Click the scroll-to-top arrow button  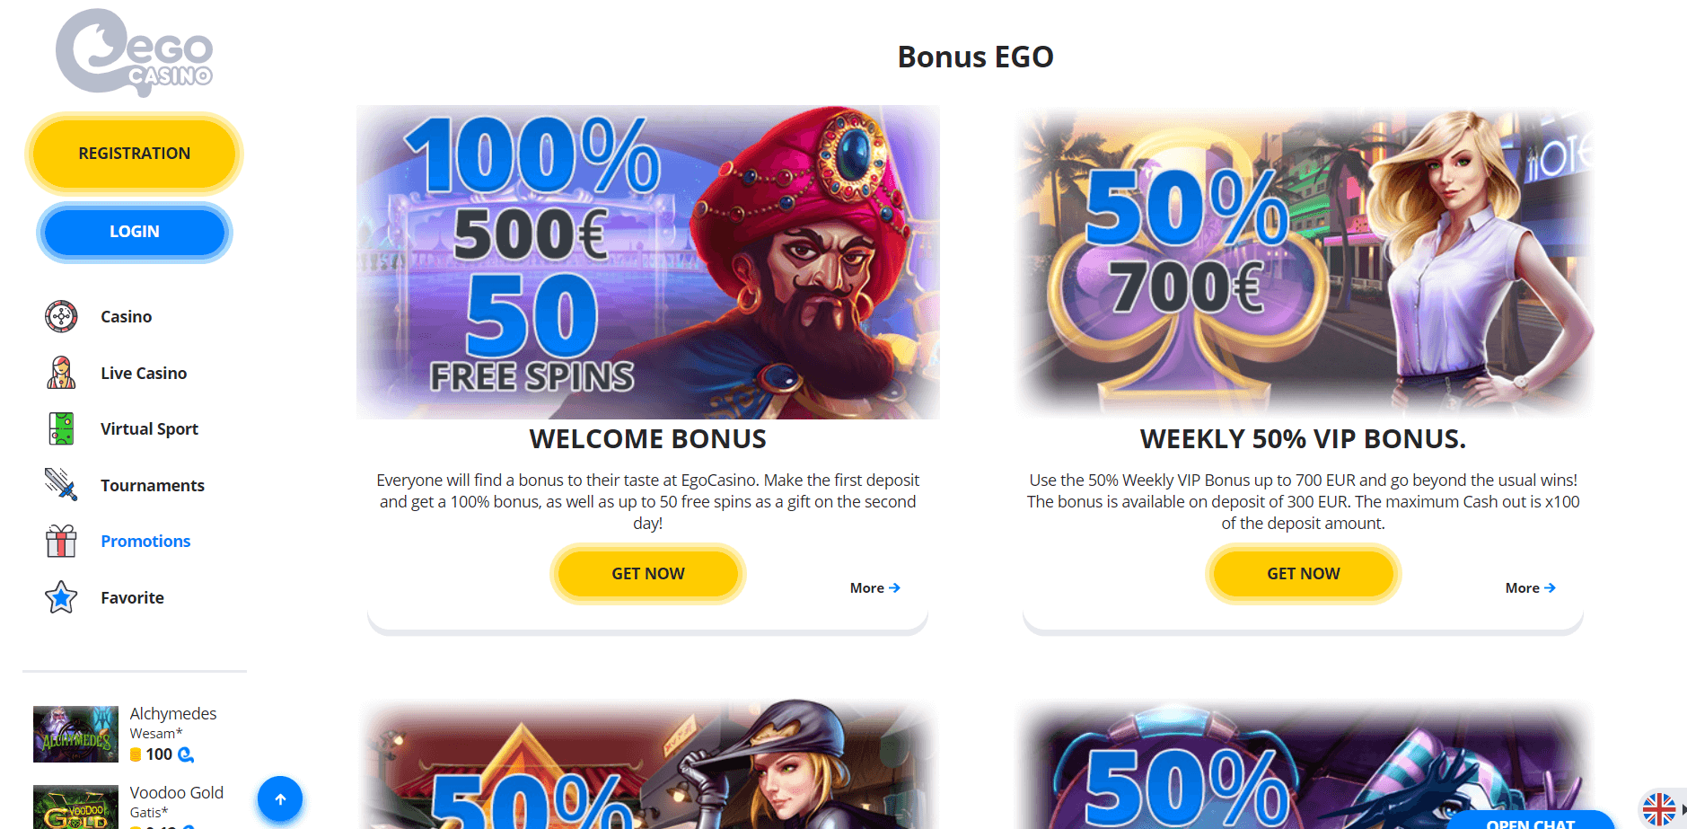pyautogui.click(x=280, y=798)
